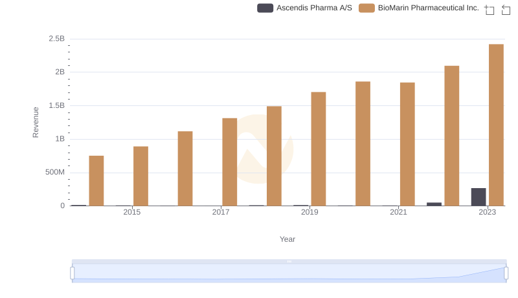
Task: Click the 1.5B y-axis label
Action: pos(57,105)
